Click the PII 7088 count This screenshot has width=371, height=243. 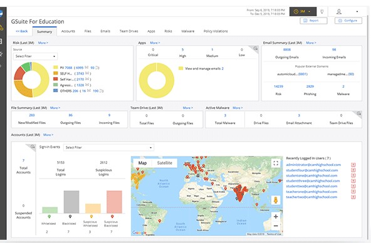tap(68, 68)
